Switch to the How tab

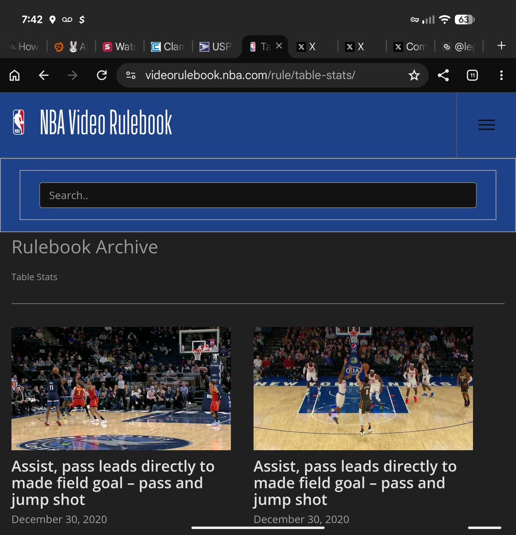[x=23, y=46]
